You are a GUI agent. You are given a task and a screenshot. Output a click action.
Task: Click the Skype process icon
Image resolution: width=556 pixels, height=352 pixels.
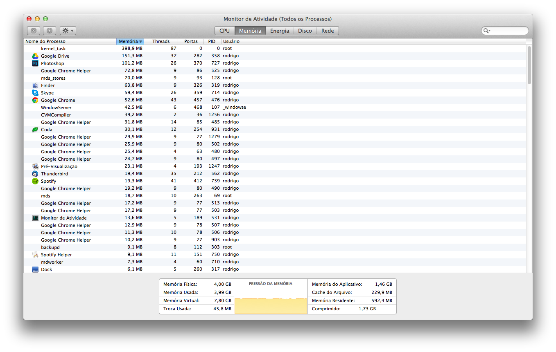35,93
